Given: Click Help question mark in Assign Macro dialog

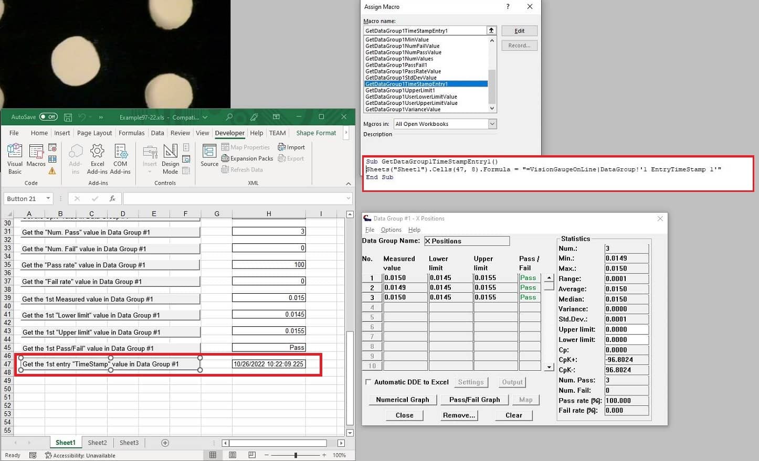Looking at the screenshot, I should 508,6.
